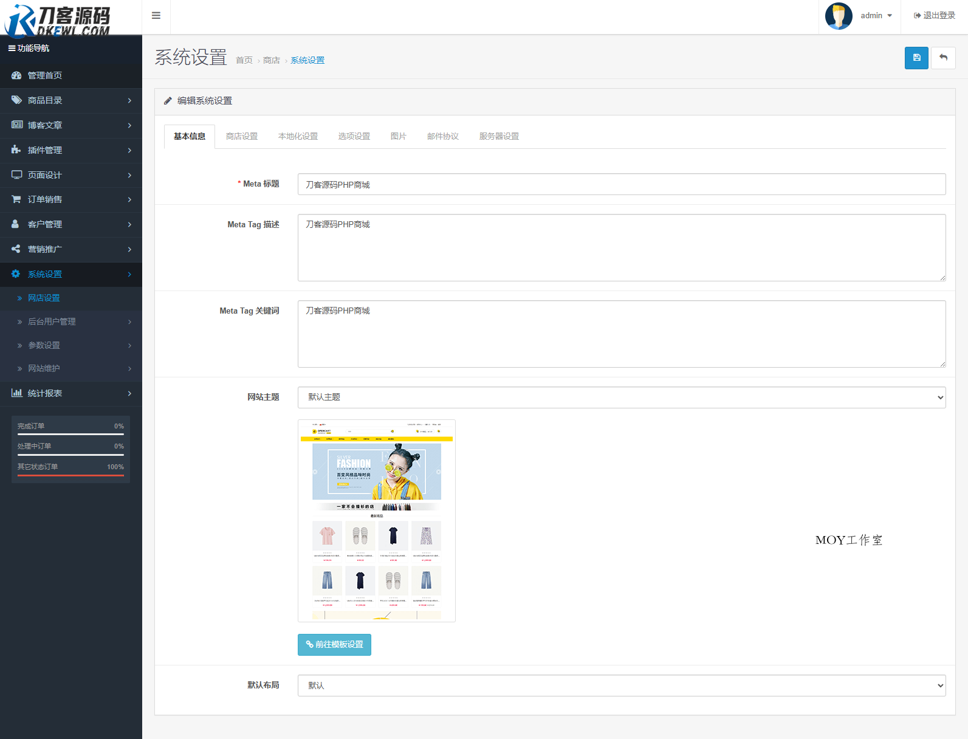Click the 其它状态订单 progress bar
Viewport: 968px width, 739px height.
(x=70, y=475)
